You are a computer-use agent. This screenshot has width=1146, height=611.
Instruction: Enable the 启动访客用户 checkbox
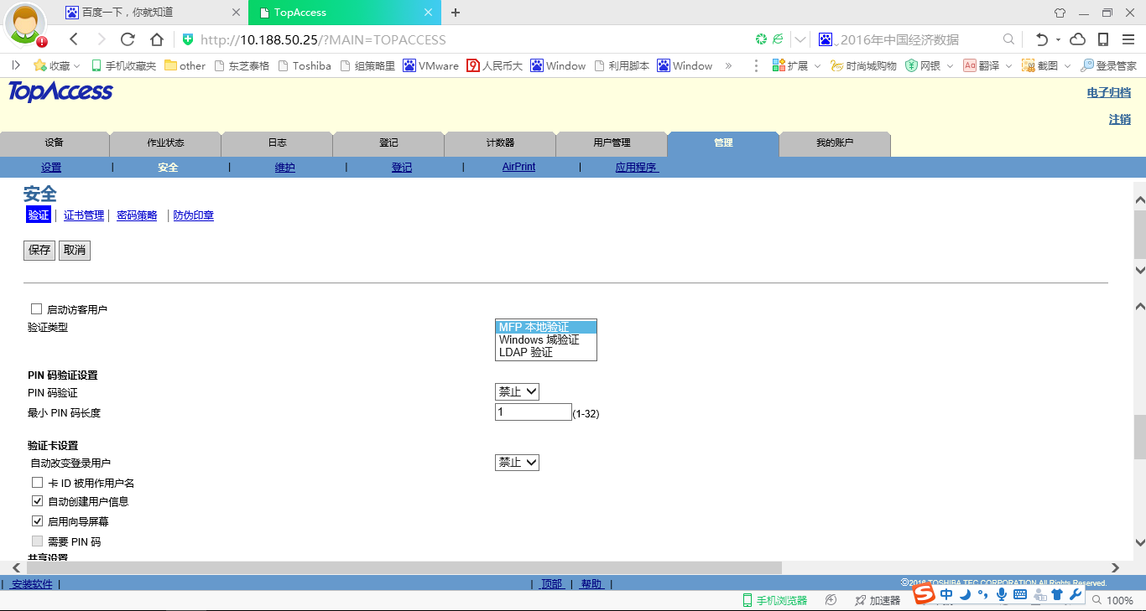point(36,309)
